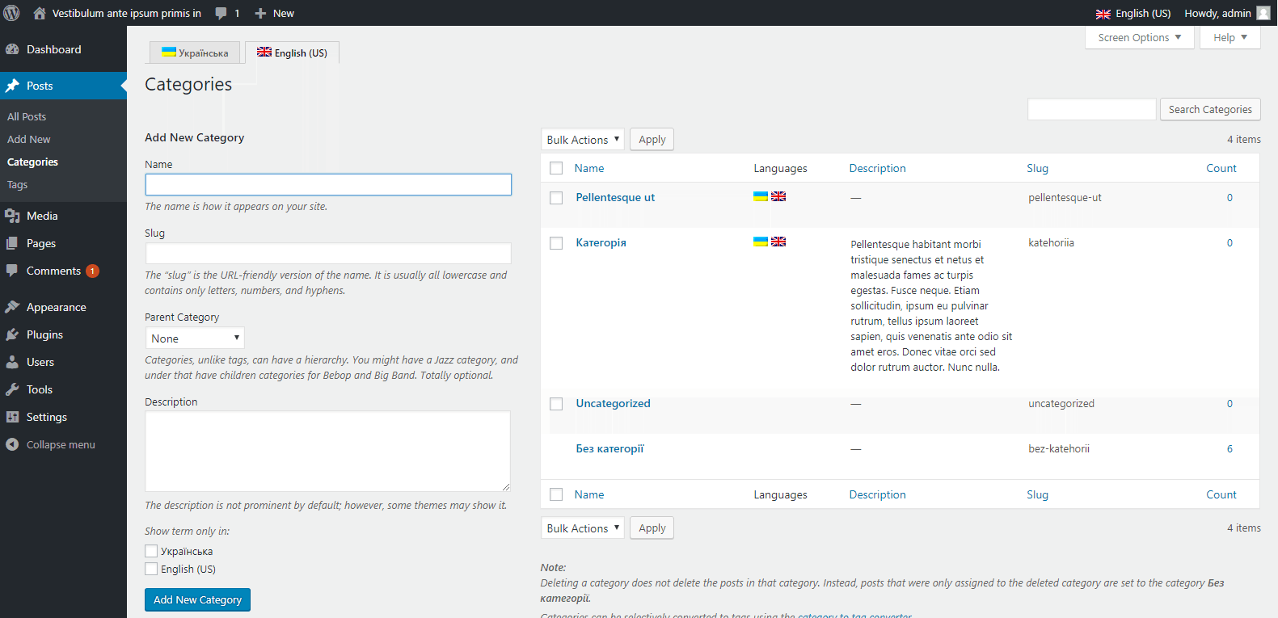Click UK flag in Категорія row
Image resolution: width=1278 pixels, height=618 pixels.
coord(778,242)
